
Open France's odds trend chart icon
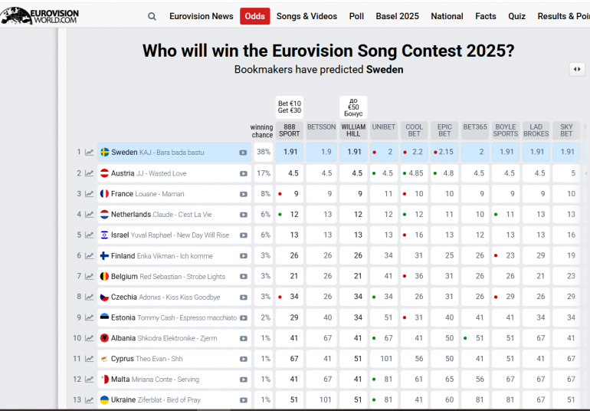89,194
